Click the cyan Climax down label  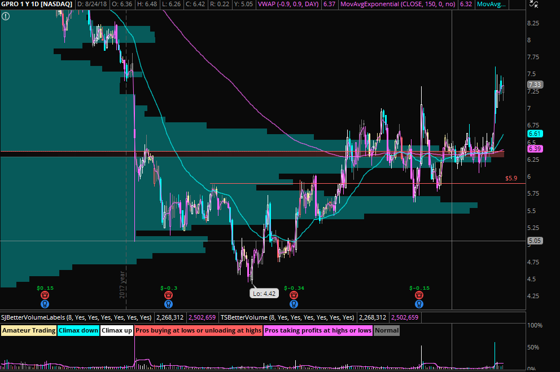tap(78, 330)
